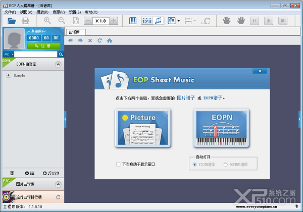
Task: Click the 主程序版本 1.1.8.18 text
Action: (x=23, y=206)
